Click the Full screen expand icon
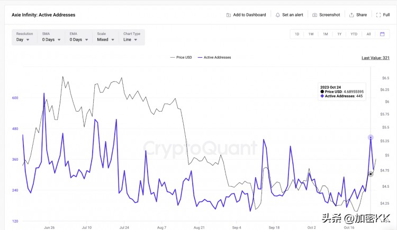Viewport: 397px width, 230px height. [378, 15]
